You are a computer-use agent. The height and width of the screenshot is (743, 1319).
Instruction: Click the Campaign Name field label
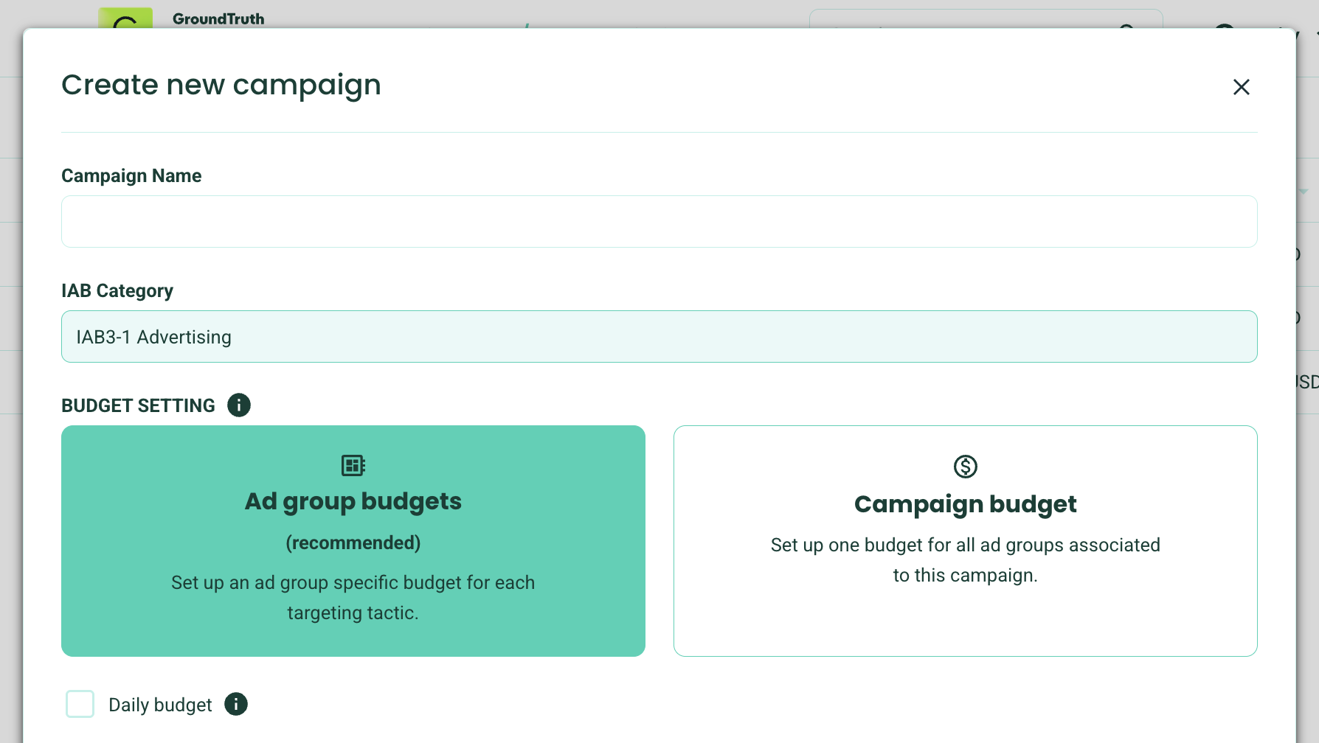point(131,176)
